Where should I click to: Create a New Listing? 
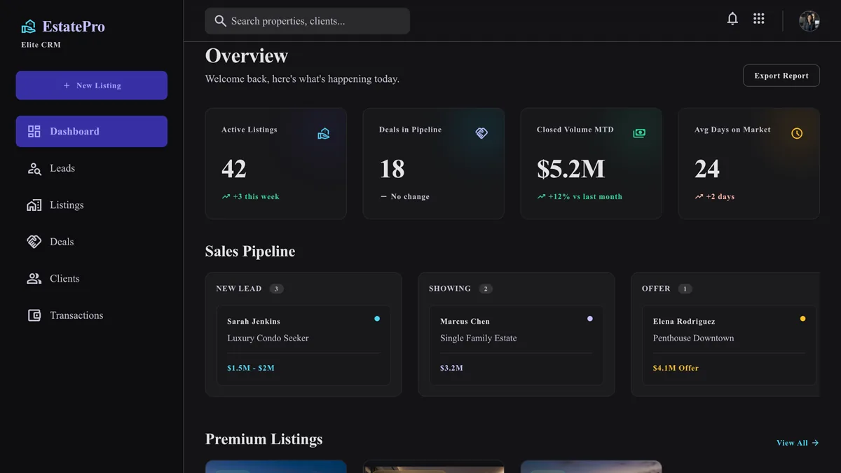tap(92, 85)
